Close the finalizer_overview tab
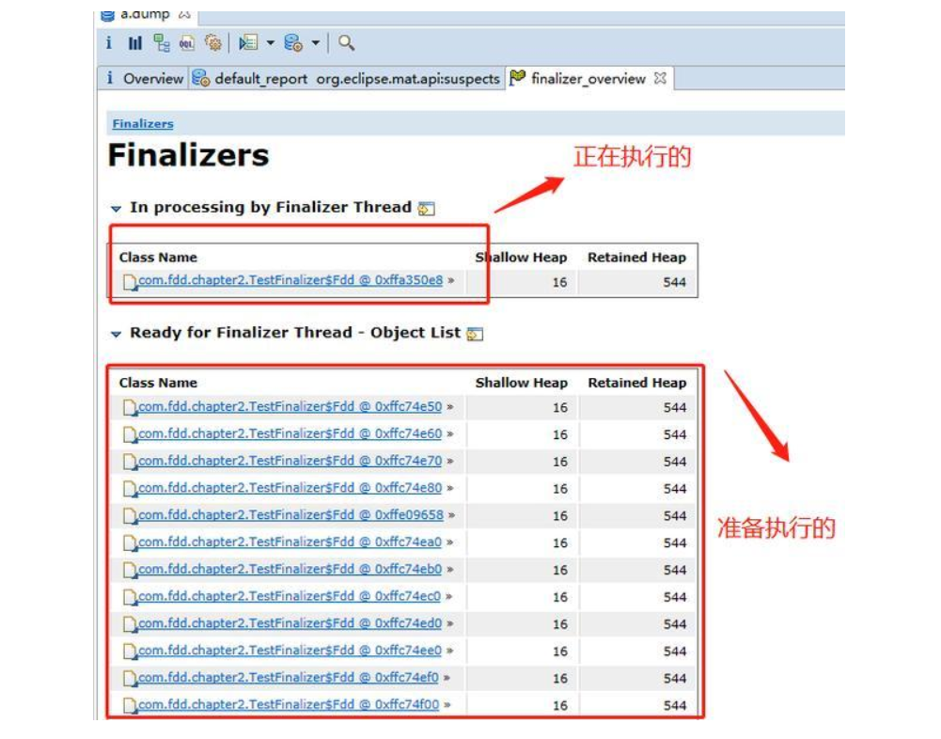 (660, 78)
